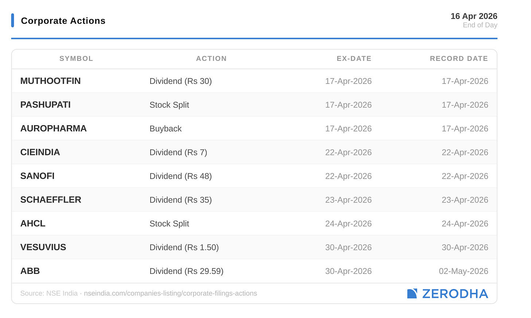Click Dividend (Rs 1.50) action cell

click(184, 247)
